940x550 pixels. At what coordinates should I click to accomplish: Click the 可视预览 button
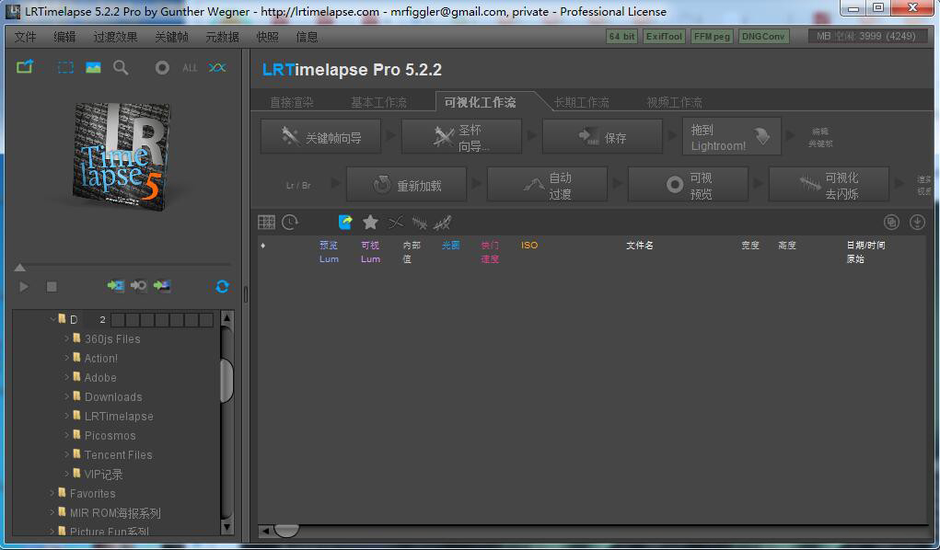689,185
